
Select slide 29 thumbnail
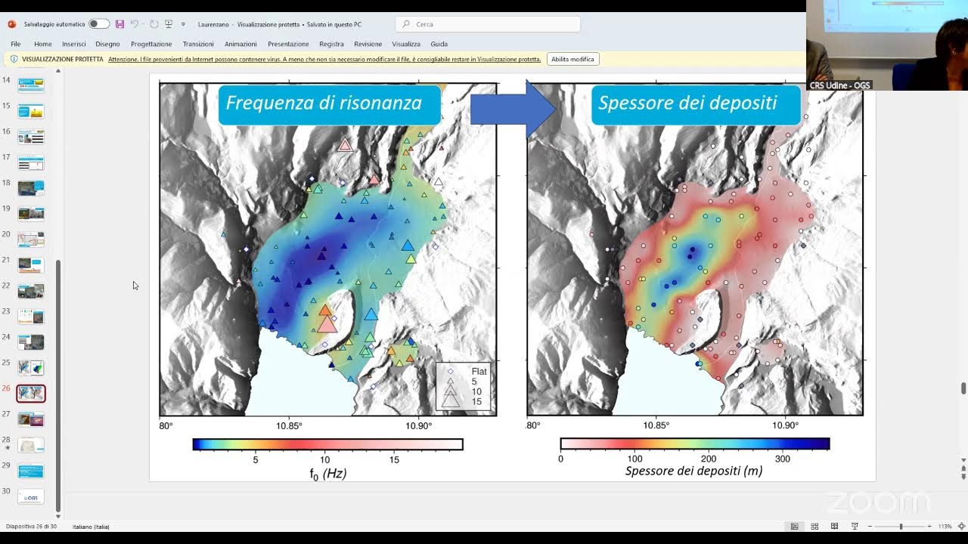(31, 471)
